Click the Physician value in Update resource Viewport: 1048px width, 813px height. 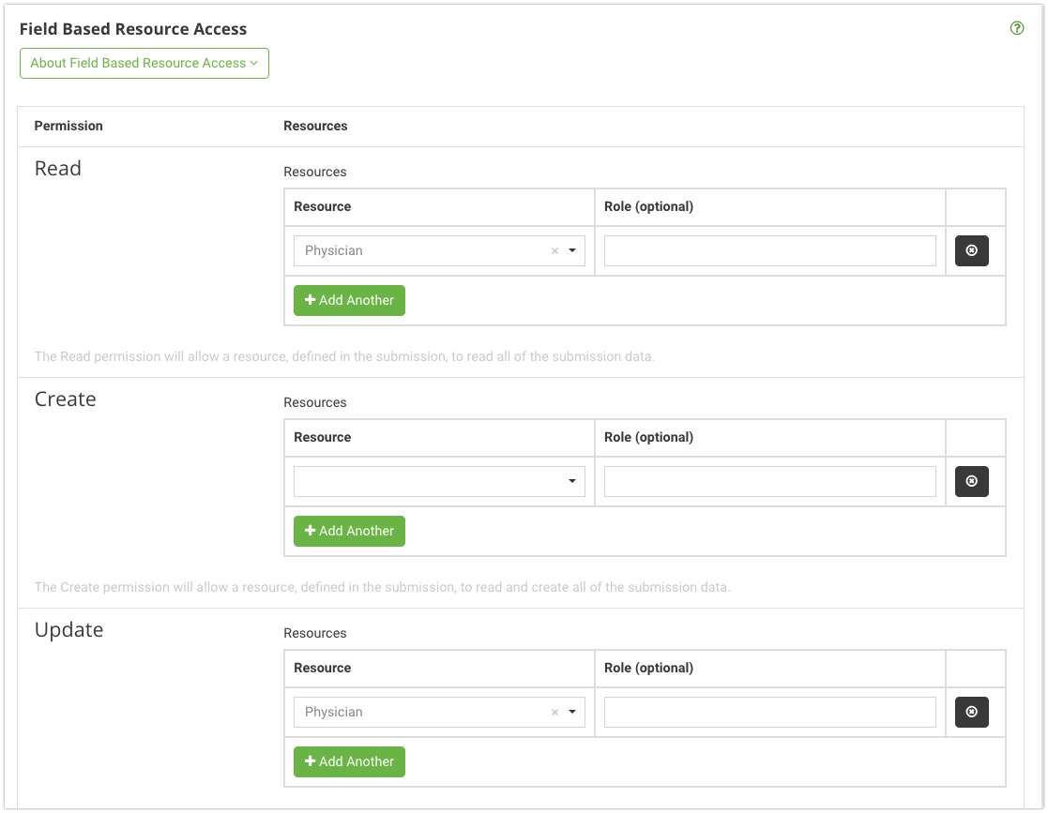(x=334, y=712)
